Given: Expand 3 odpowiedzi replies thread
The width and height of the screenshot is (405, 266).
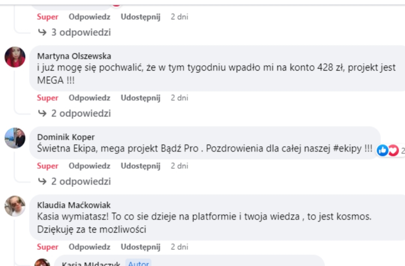Looking at the screenshot, I should (x=75, y=33).
